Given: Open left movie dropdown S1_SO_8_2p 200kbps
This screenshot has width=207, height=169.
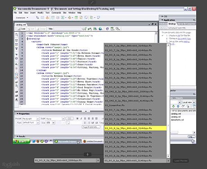Looking at the screenshot, I should pos(67,160).
